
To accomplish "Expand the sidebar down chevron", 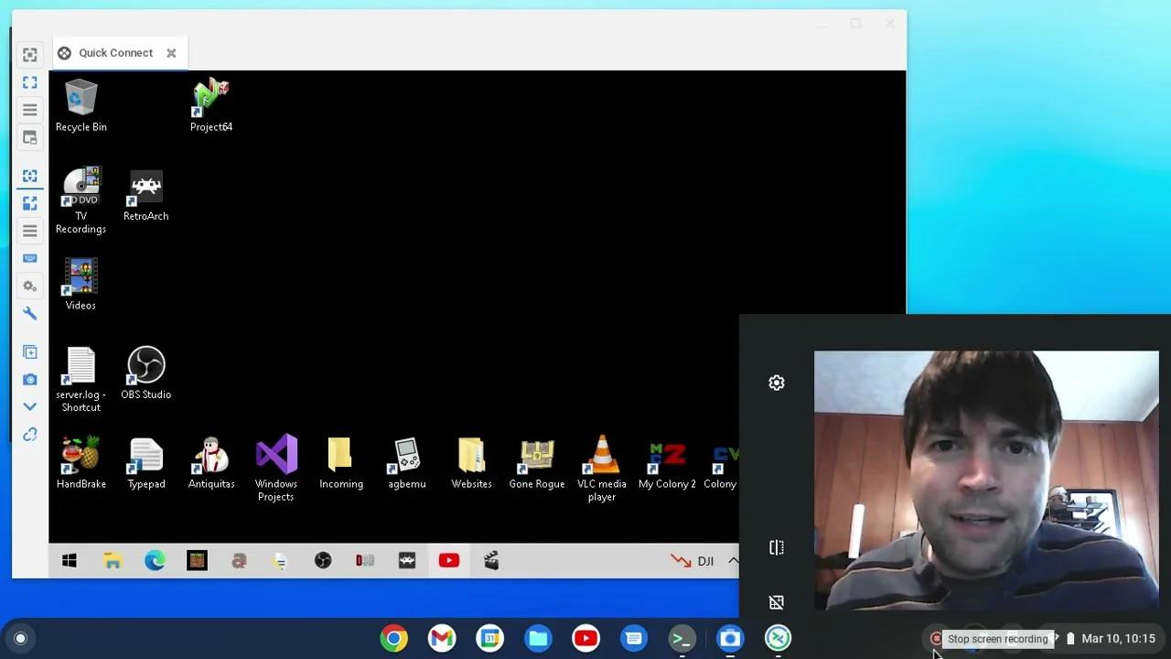I will point(30,406).
